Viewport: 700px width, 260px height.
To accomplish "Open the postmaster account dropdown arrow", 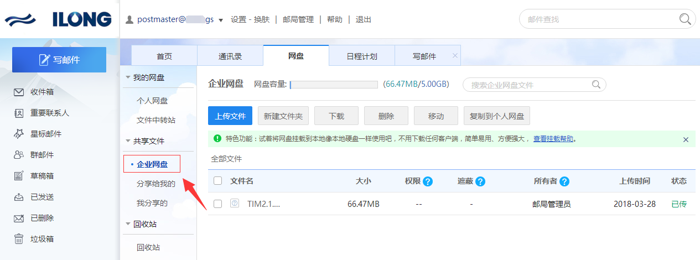I will pyautogui.click(x=221, y=20).
